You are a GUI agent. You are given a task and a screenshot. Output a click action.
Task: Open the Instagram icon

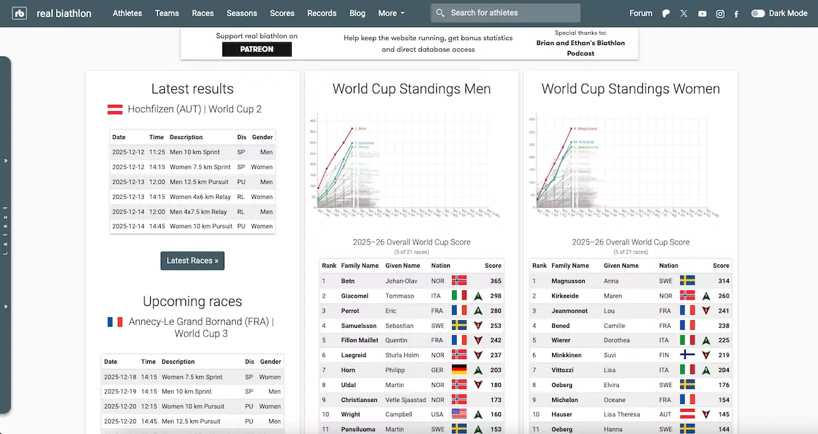click(x=720, y=13)
